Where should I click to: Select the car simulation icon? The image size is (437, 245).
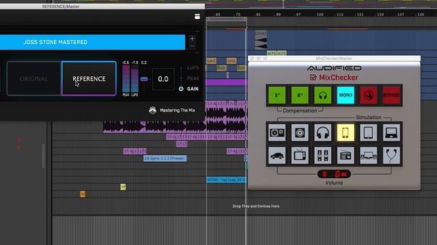tap(277, 156)
